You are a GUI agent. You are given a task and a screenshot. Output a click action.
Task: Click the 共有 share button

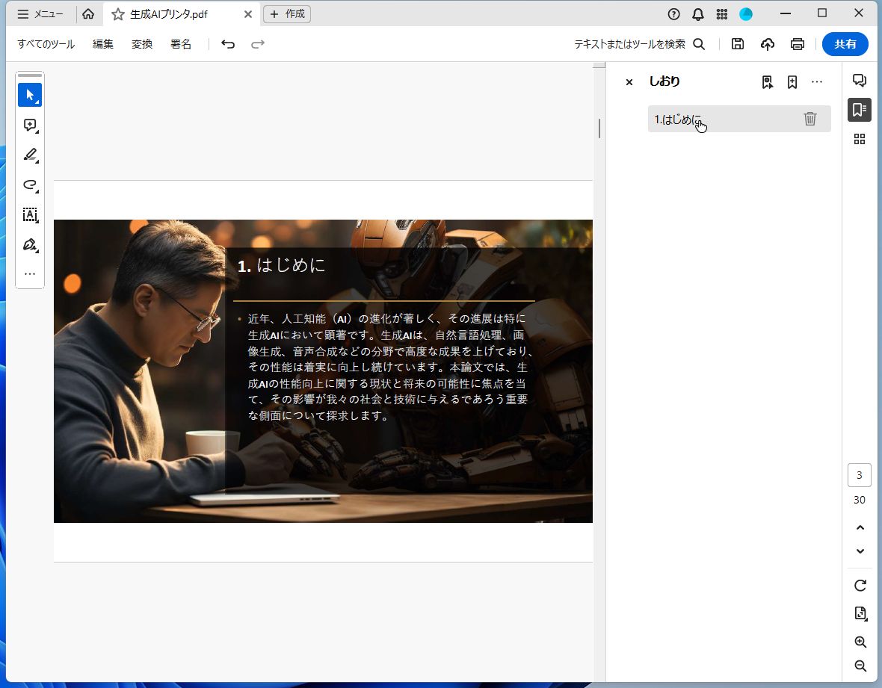click(845, 44)
